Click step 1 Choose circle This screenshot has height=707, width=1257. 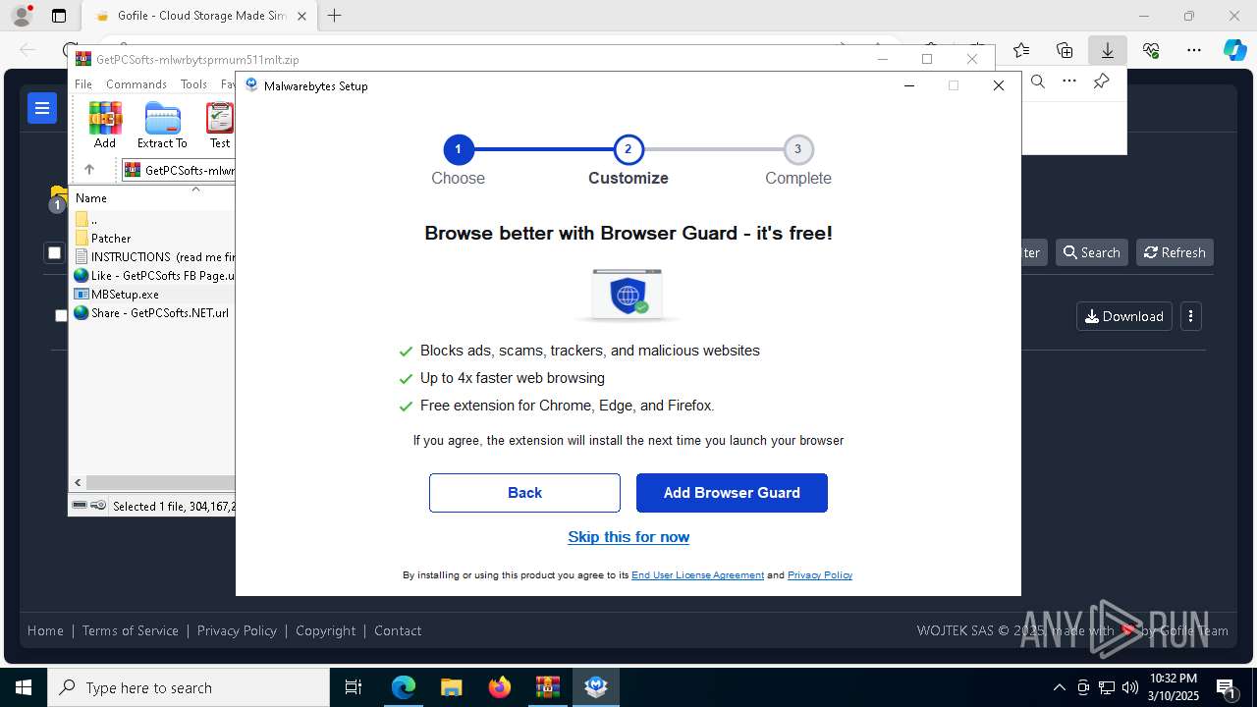pyautogui.click(x=458, y=150)
